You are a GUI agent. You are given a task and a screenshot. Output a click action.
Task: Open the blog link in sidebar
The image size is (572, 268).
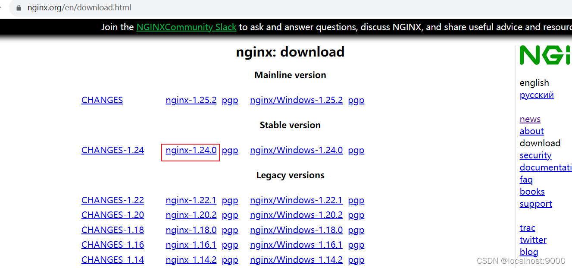(x=529, y=252)
